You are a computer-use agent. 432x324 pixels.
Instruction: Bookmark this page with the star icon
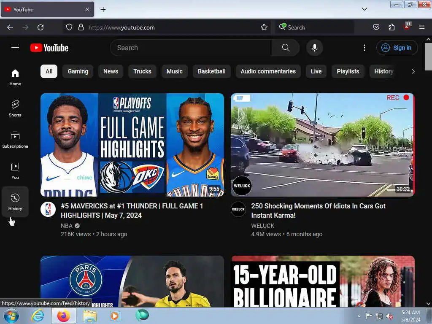coord(264,27)
